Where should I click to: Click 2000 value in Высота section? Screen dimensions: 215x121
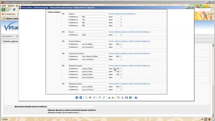(84, 35)
